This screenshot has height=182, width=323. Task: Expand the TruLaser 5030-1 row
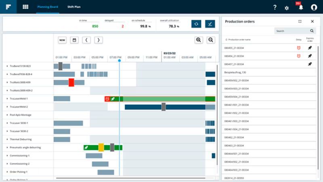(7, 123)
